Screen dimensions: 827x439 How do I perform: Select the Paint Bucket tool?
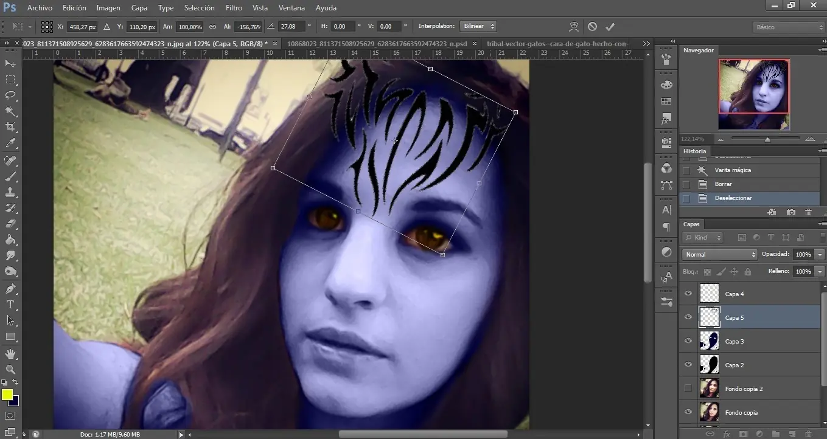click(10, 240)
